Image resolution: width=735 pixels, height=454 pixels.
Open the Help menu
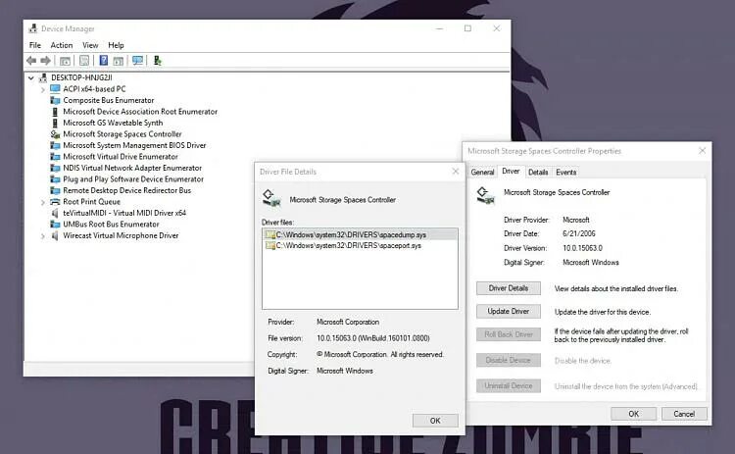[x=116, y=45]
